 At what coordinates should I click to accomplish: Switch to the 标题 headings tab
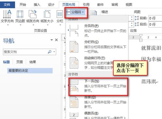[x=7, y=62]
